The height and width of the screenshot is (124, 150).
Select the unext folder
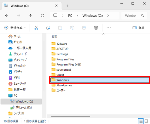click(x=58, y=75)
